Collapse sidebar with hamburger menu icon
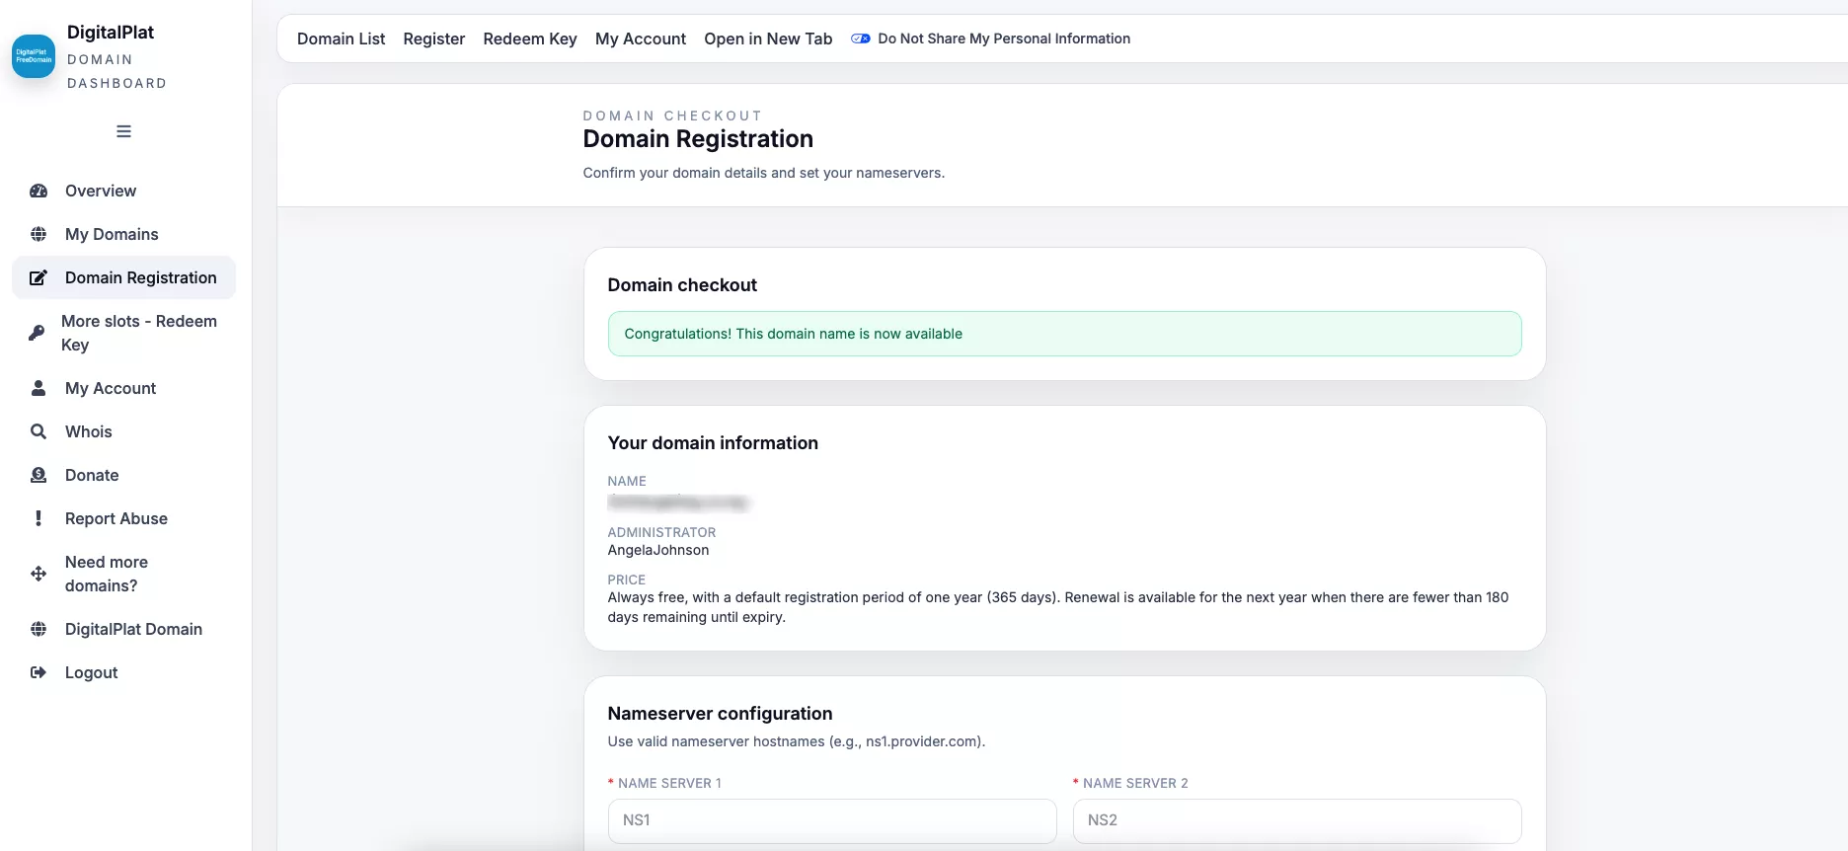This screenshot has width=1848, height=851. [x=123, y=131]
